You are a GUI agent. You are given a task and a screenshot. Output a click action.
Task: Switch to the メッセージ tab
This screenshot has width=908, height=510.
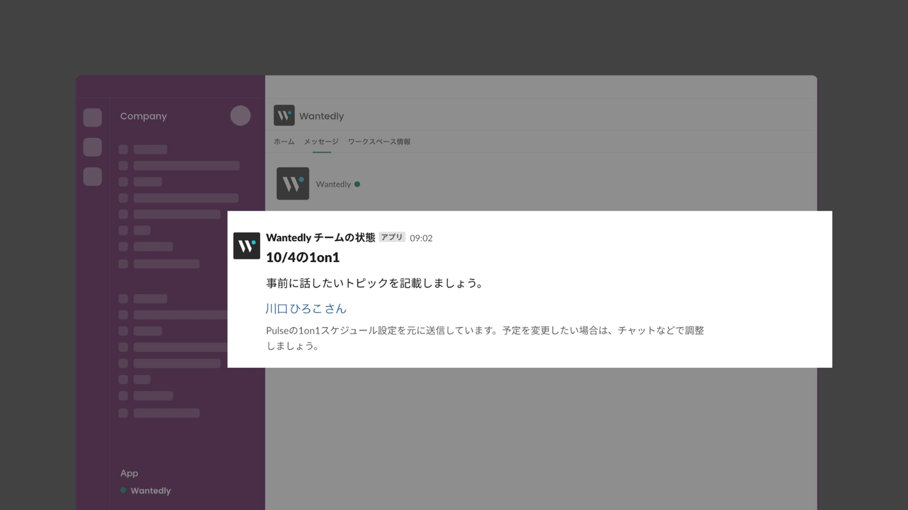click(321, 142)
